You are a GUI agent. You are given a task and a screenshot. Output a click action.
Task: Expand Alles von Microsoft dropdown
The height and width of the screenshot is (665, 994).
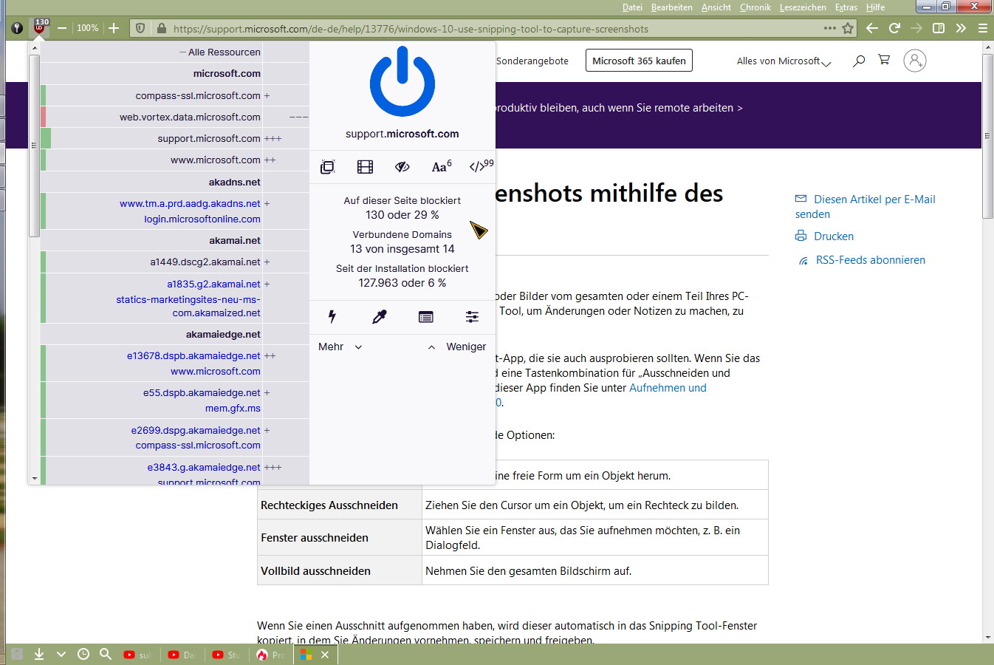pos(784,61)
